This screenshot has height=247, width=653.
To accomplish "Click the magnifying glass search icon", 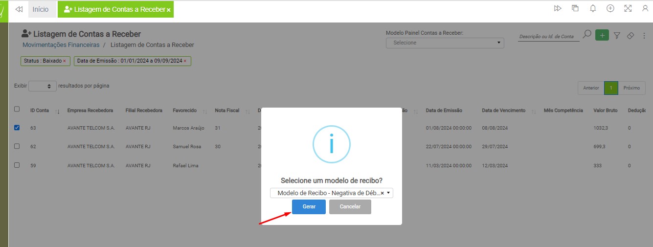I will [x=587, y=35].
